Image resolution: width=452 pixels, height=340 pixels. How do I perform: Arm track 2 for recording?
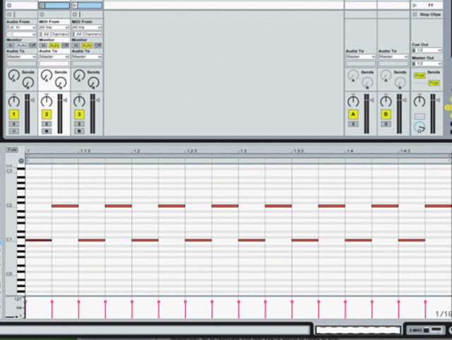point(47,131)
